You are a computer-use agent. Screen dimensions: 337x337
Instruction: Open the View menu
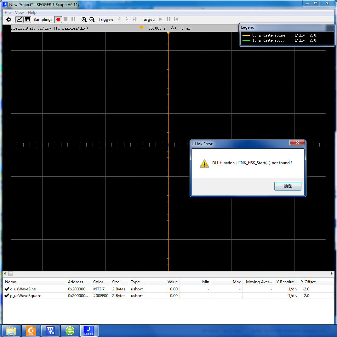(19, 13)
